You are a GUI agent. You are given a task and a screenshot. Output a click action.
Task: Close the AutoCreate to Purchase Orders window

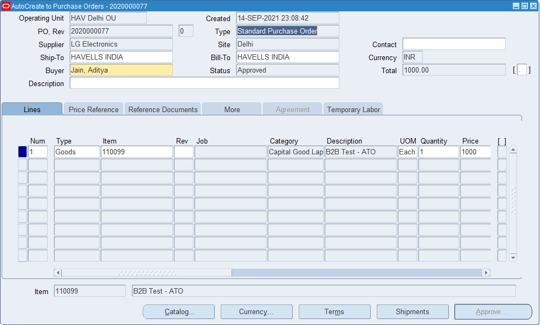[x=533, y=6]
